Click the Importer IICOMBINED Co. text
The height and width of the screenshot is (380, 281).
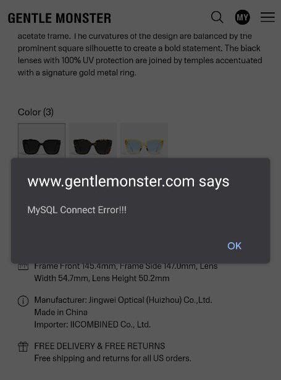tap(93, 324)
